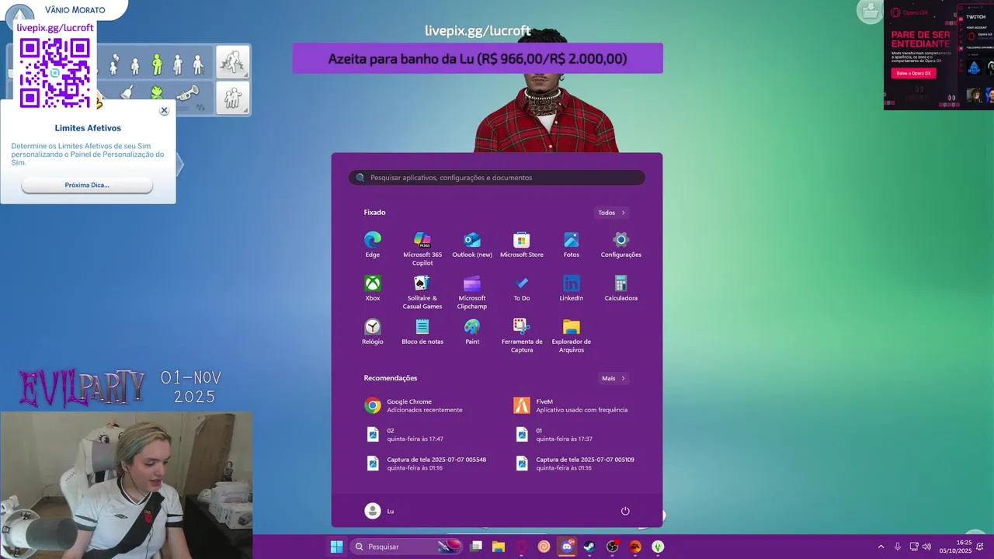Open network tray icon
994x559 pixels.
(913, 547)
